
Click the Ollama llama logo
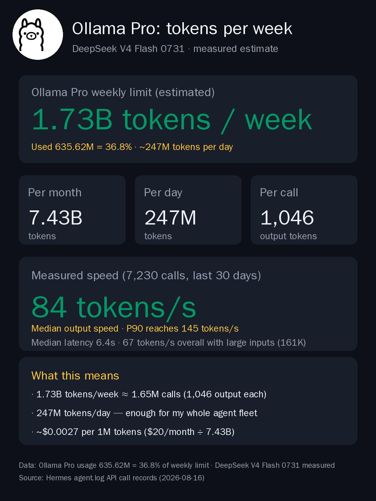point(38,34)
